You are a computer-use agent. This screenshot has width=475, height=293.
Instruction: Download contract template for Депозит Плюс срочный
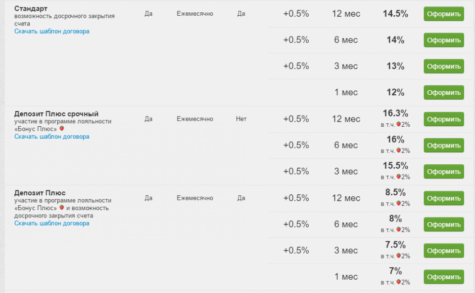click(x=52, y=137)
